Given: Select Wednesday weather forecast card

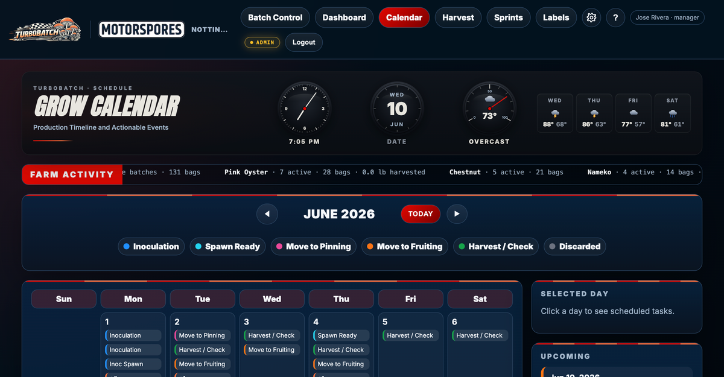Looking at the screenshot, I should [555, 113].
